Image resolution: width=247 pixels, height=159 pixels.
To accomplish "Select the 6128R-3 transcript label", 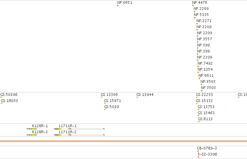I will point(40,132).
